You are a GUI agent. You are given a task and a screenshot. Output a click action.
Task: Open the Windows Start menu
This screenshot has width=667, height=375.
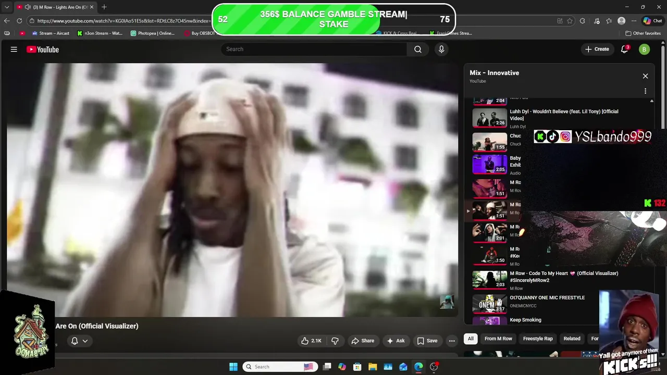tap(233, 367)
